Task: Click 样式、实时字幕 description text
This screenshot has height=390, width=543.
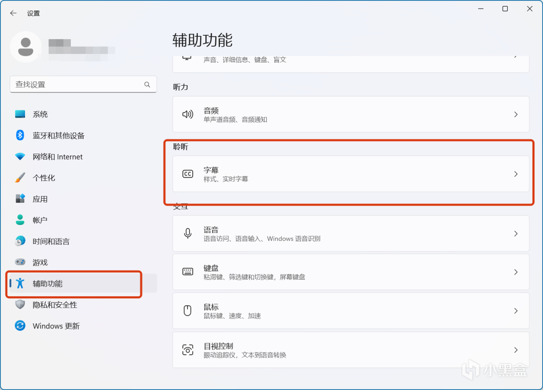Action: [226, 179]
